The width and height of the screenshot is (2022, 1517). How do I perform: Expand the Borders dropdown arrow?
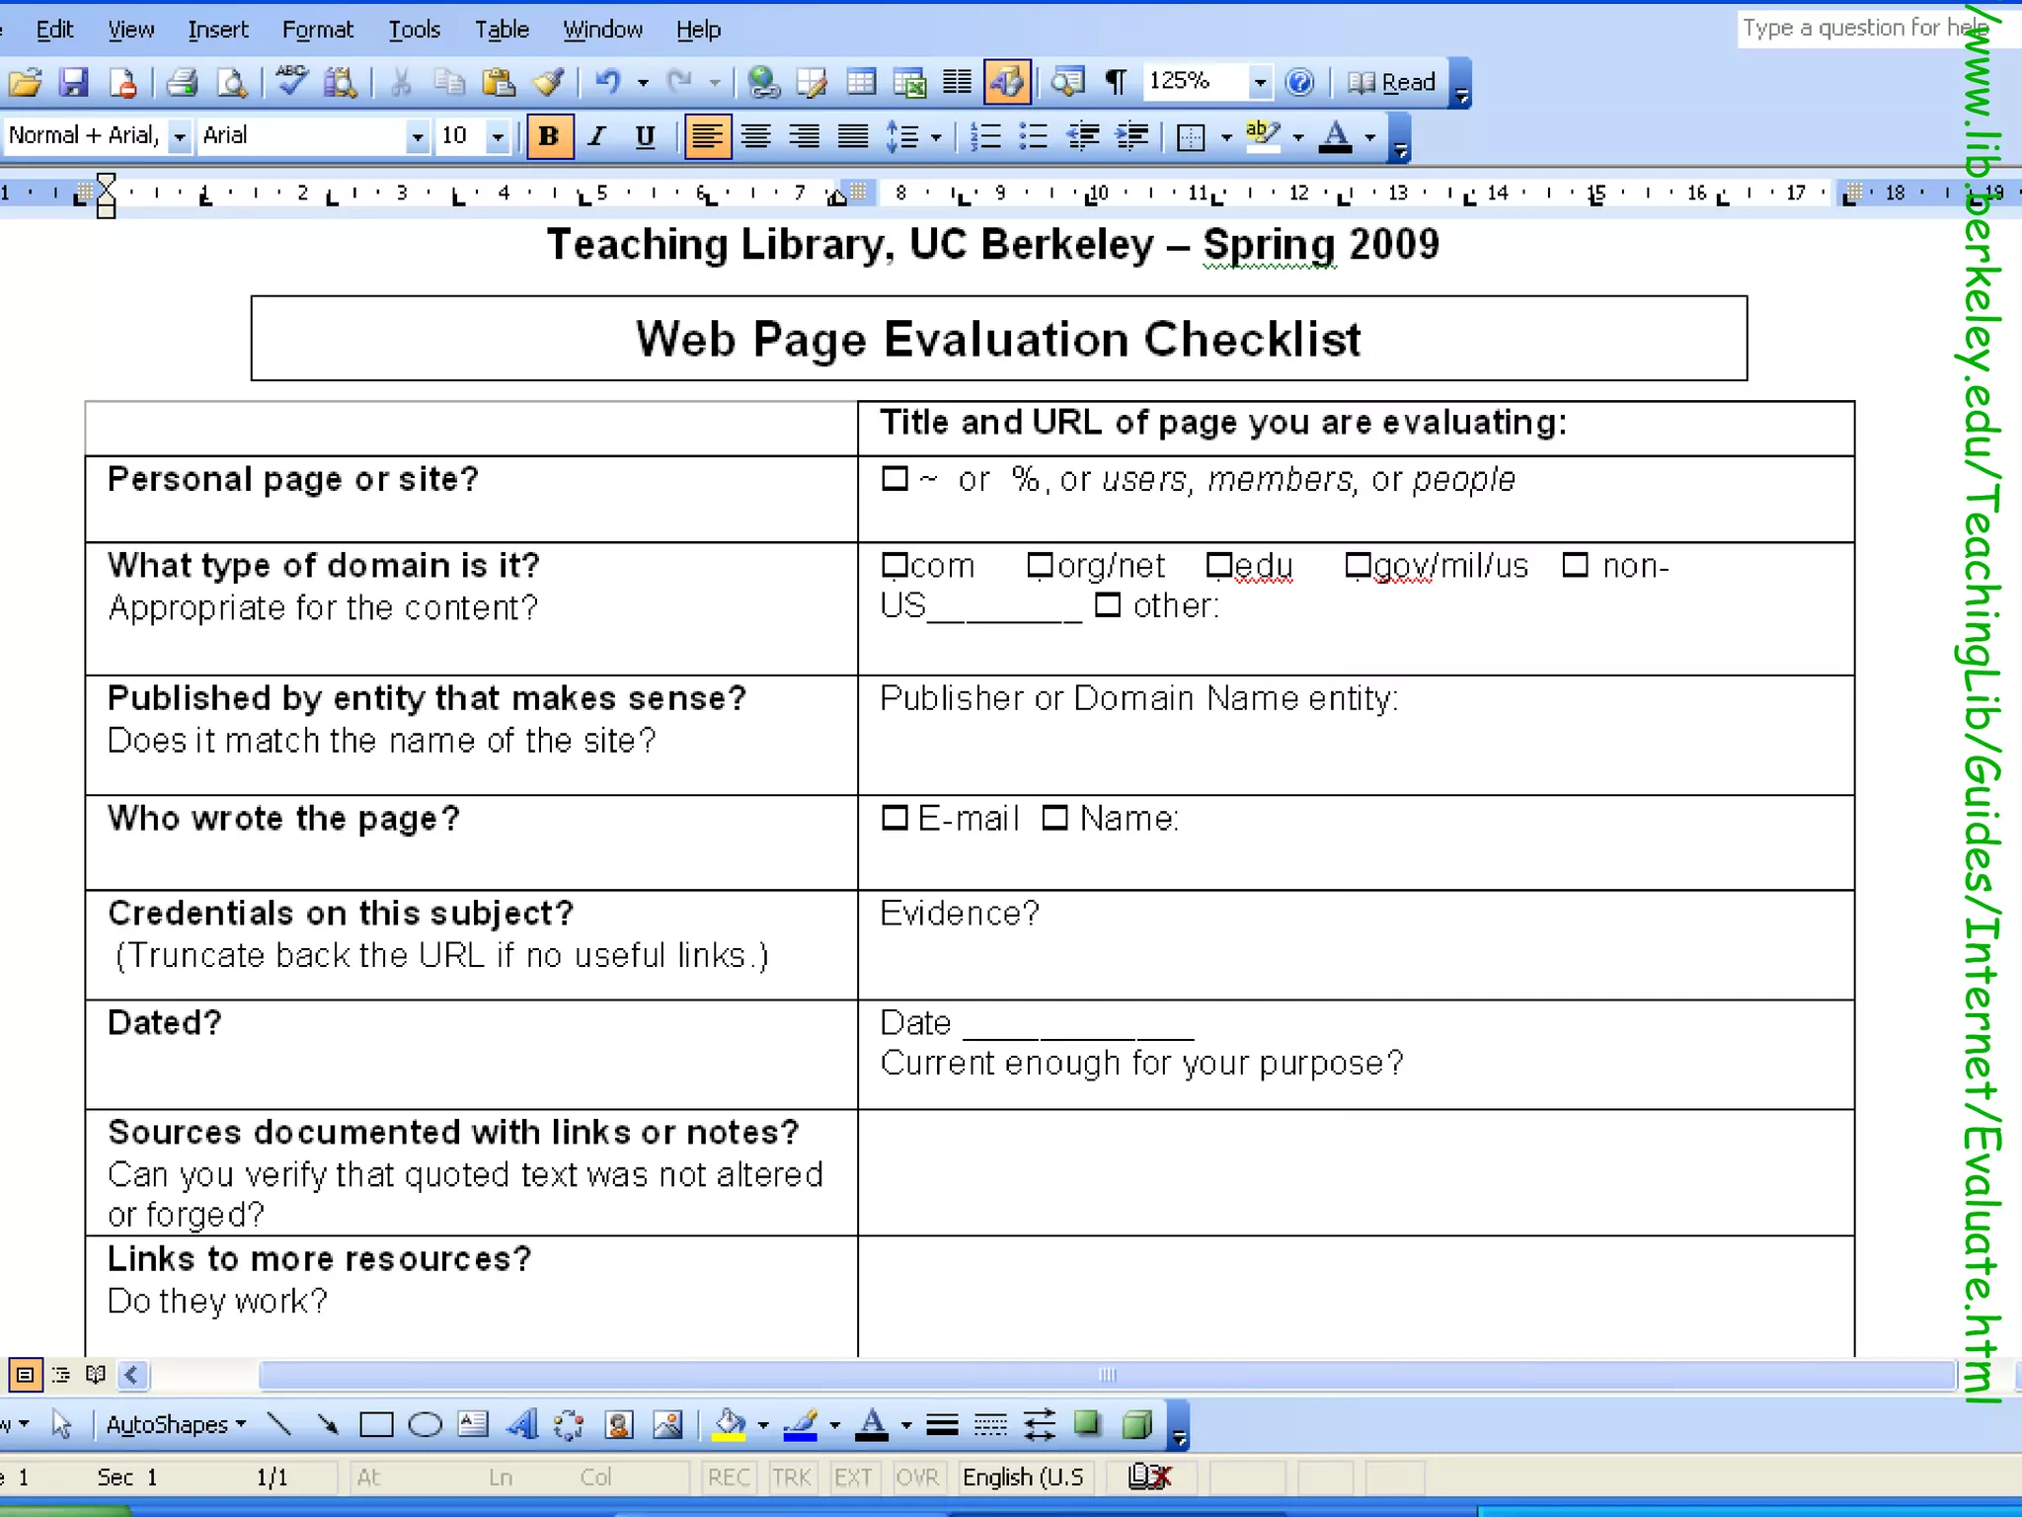(x=1226, y=136)
